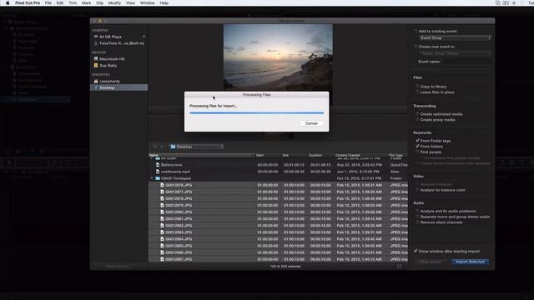Select the G0012882.JPG row
This screenshot has width=534, height=300.
click(278, 226)
